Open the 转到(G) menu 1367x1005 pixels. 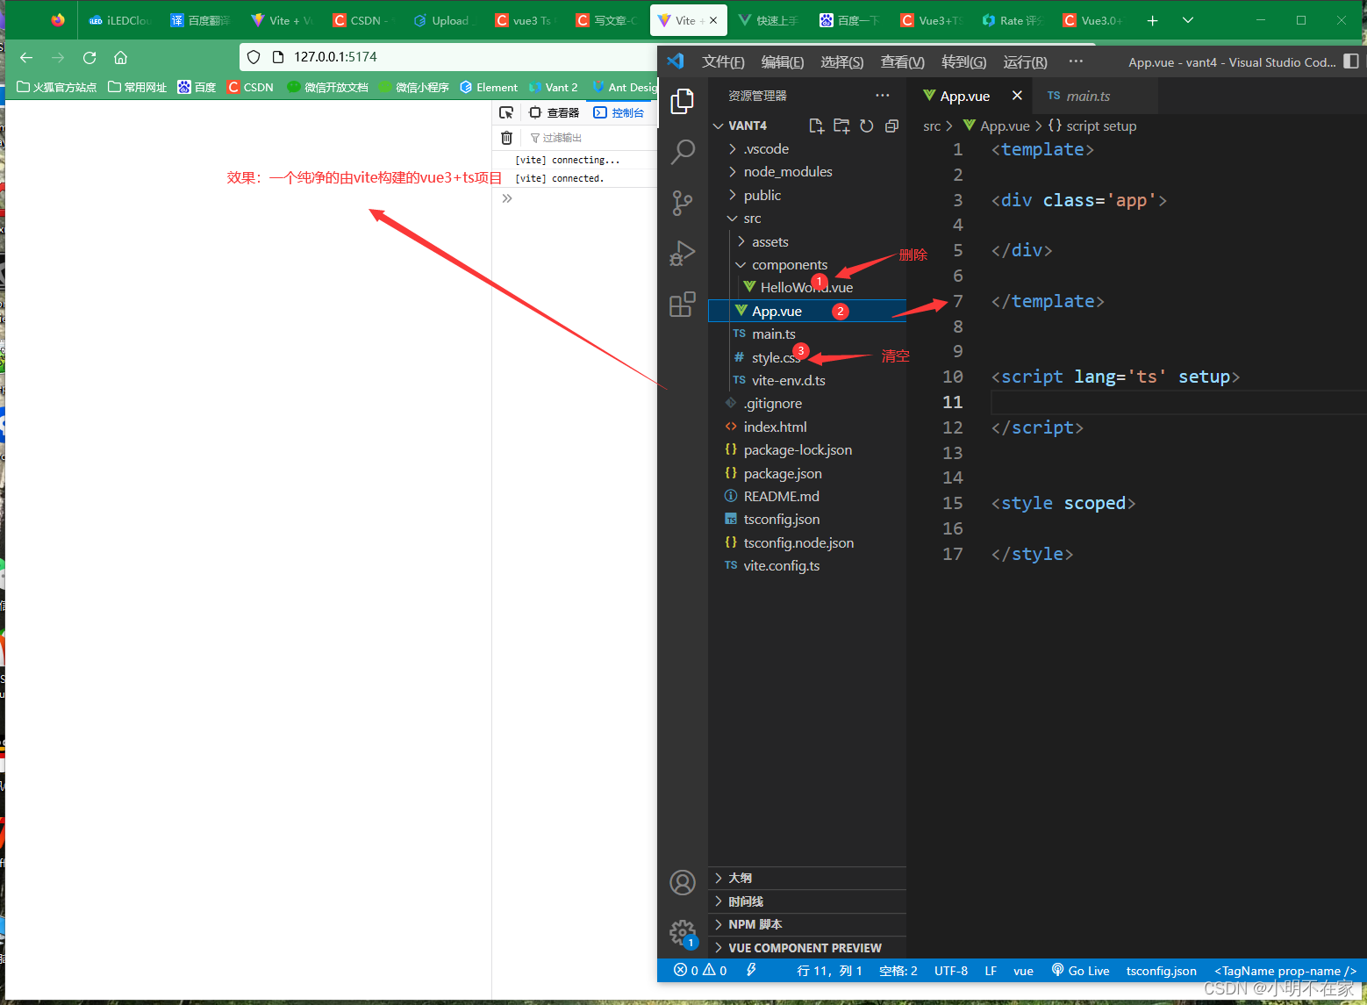coord(964,61)
